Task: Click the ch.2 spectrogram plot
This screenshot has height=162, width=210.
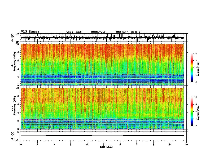Action: coord(102,109)
